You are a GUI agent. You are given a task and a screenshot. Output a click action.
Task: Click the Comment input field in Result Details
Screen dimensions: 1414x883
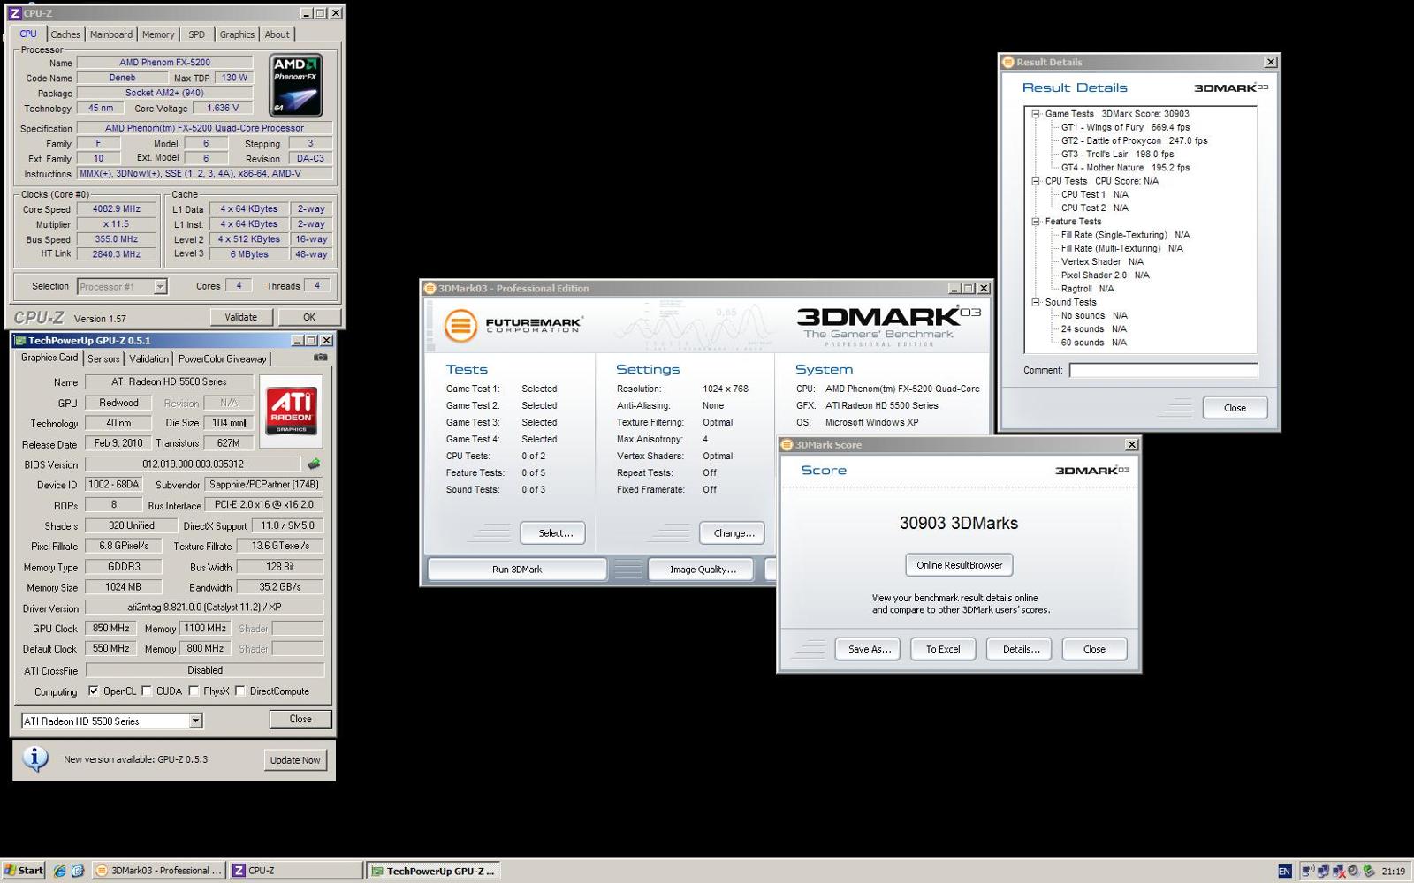(x=1163, y=370)
